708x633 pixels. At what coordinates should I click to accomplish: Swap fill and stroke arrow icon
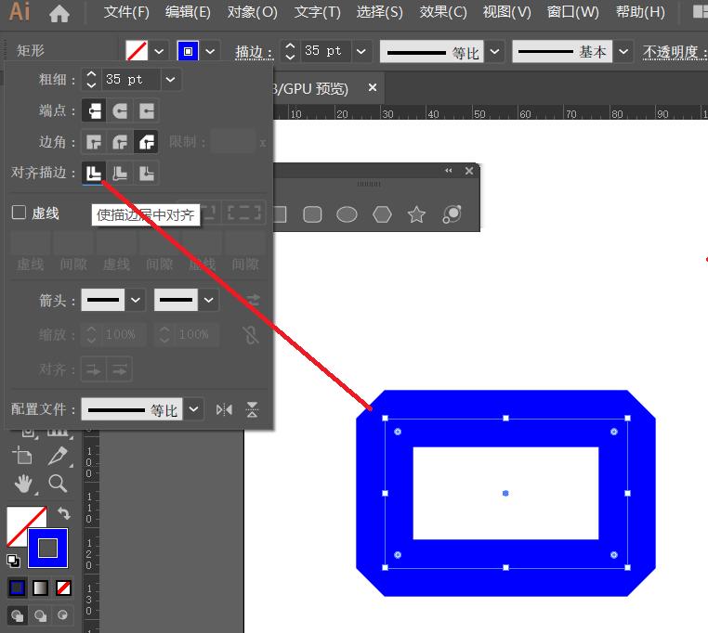[x=64, y=513]
